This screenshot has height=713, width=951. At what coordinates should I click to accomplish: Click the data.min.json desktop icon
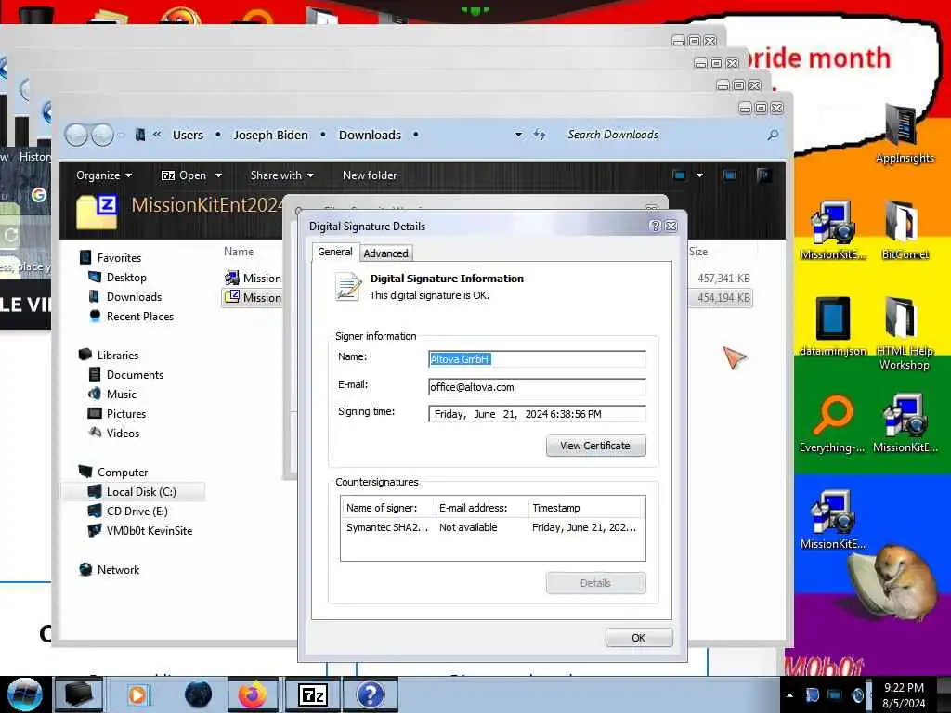(833, 326)
